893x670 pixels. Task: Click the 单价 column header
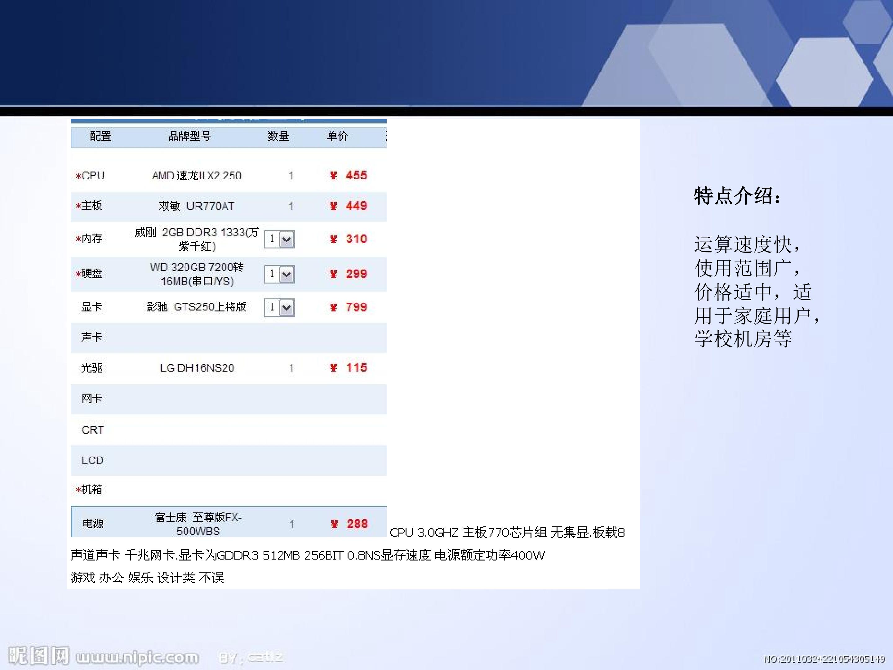[337, 136]
